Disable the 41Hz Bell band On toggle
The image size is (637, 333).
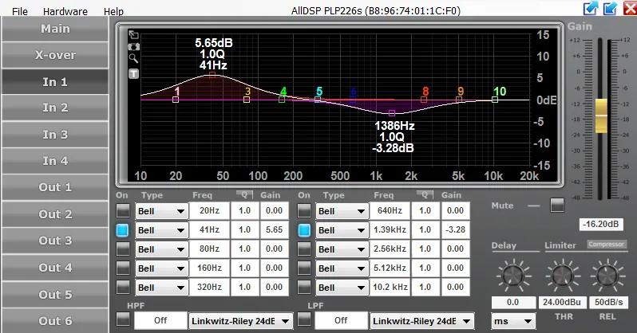(x=123, y=230)
